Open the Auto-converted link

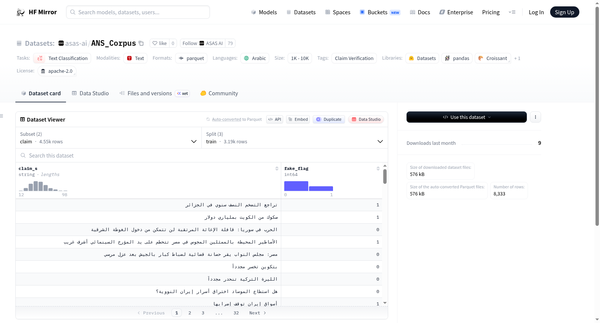[x=226, y=119]
